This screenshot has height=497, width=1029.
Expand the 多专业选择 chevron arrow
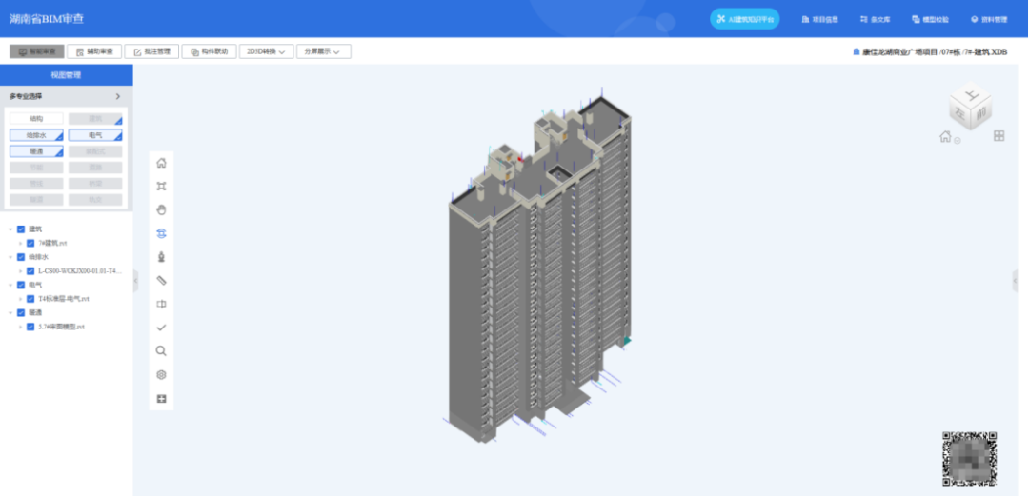pos(118,96)
